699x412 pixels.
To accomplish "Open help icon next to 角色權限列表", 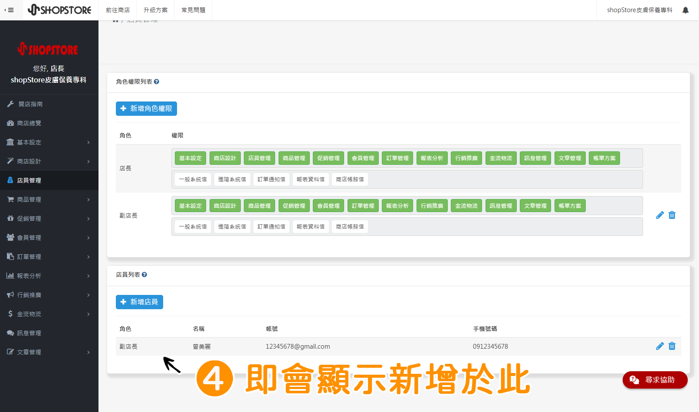I will [x=157, y=82].
